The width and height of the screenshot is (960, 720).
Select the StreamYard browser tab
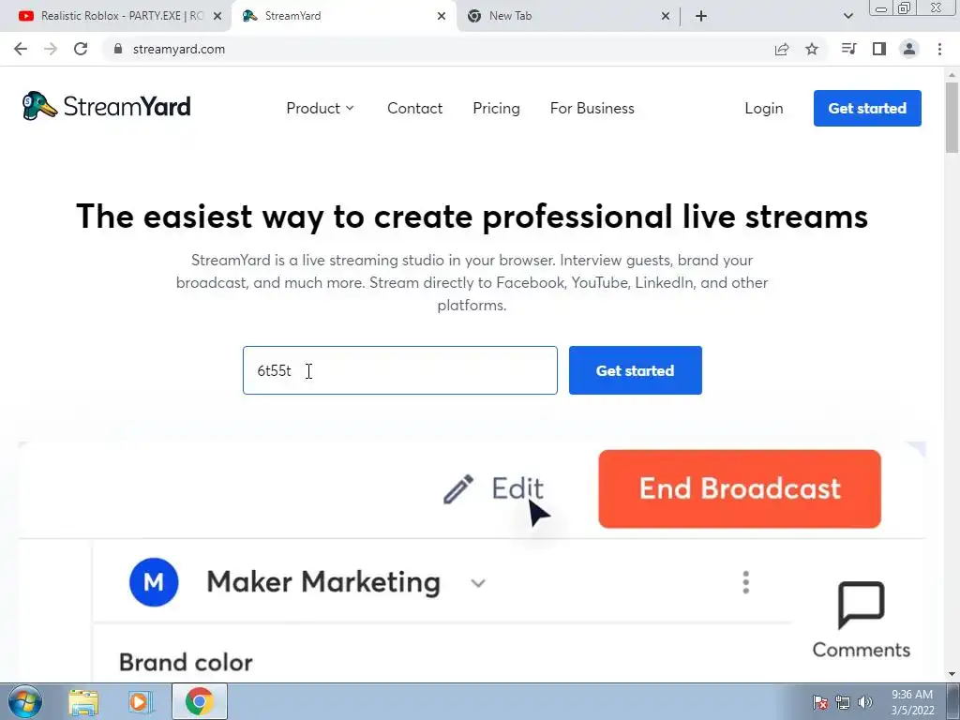[x=343, y=16]
